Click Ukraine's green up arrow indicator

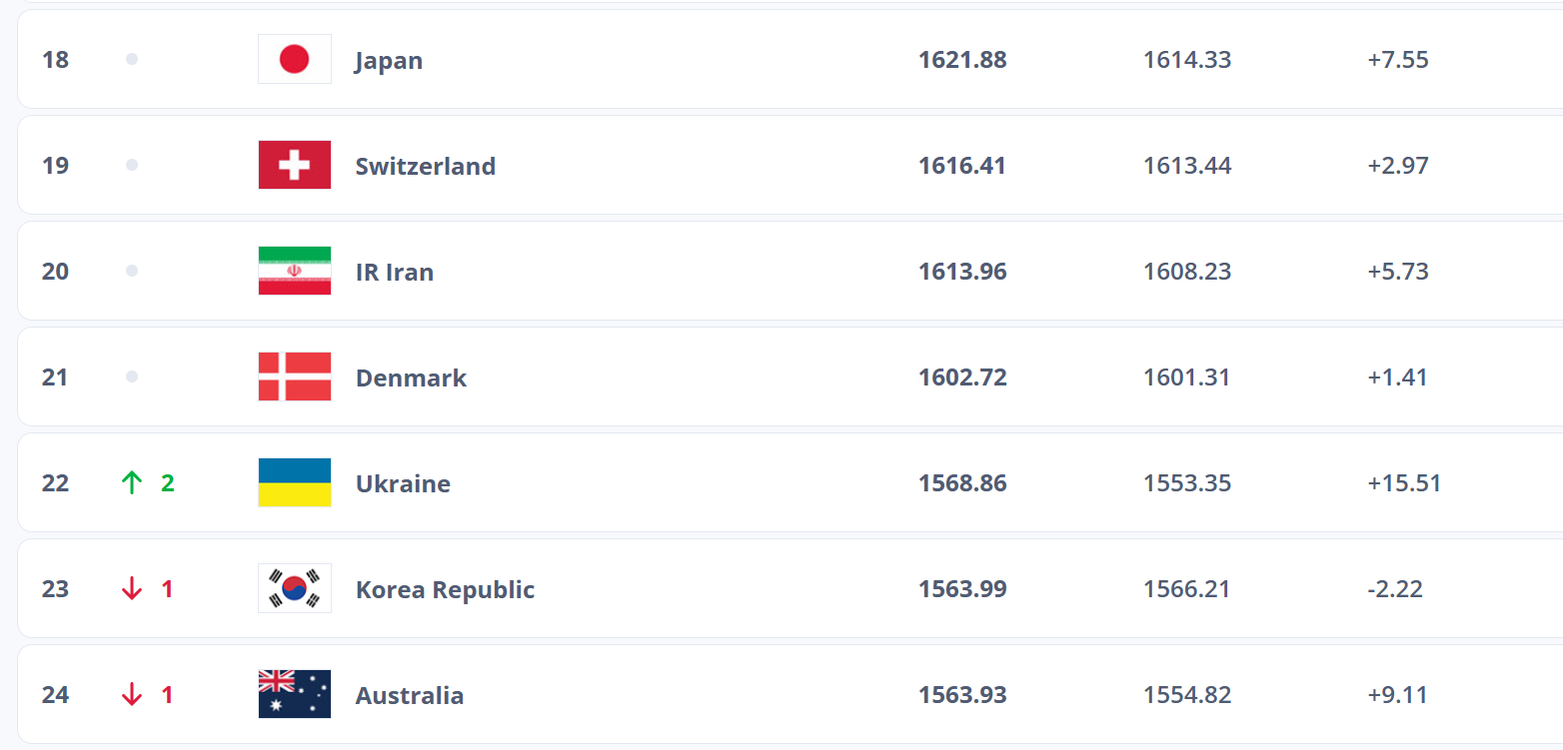coord(132,483)
